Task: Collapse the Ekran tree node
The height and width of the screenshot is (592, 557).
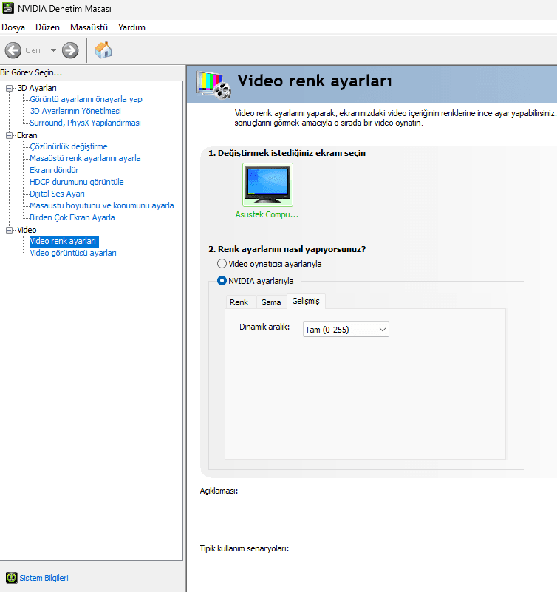Action: (x=10, y=135)
